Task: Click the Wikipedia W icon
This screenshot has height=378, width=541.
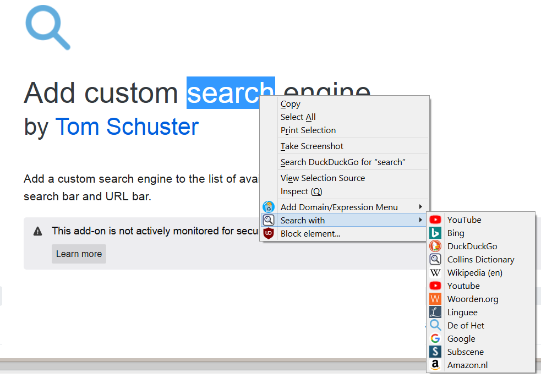Action: pos(435,272)
